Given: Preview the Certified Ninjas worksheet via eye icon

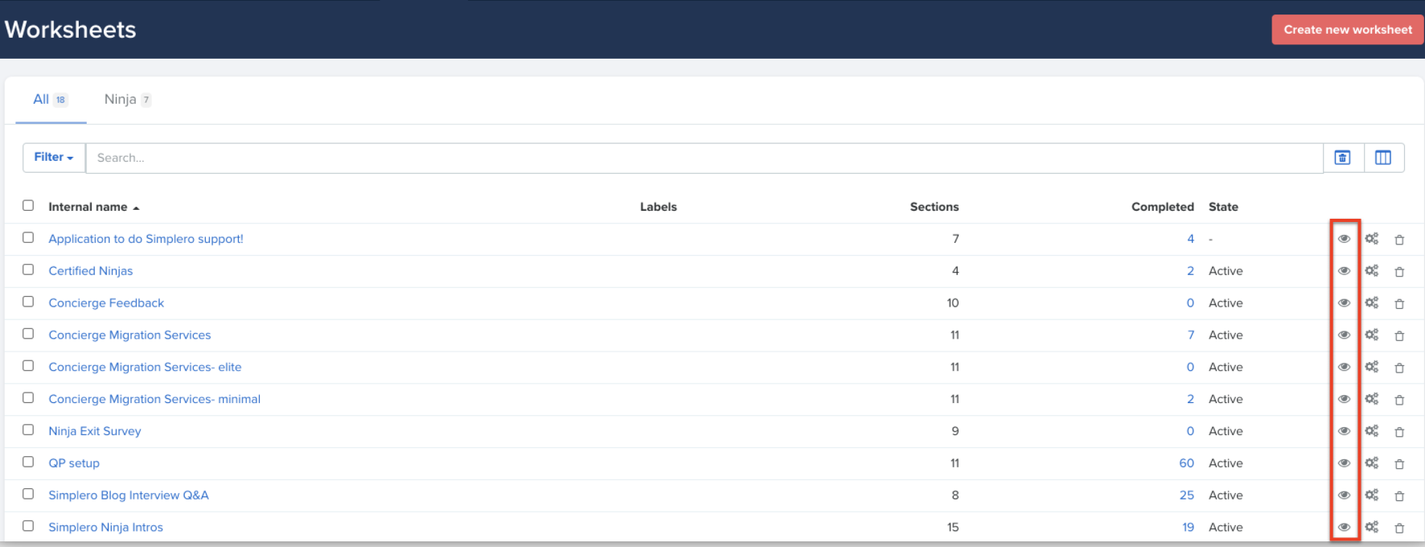Looking at the screenshot, I should click(x=1344, y=271).
